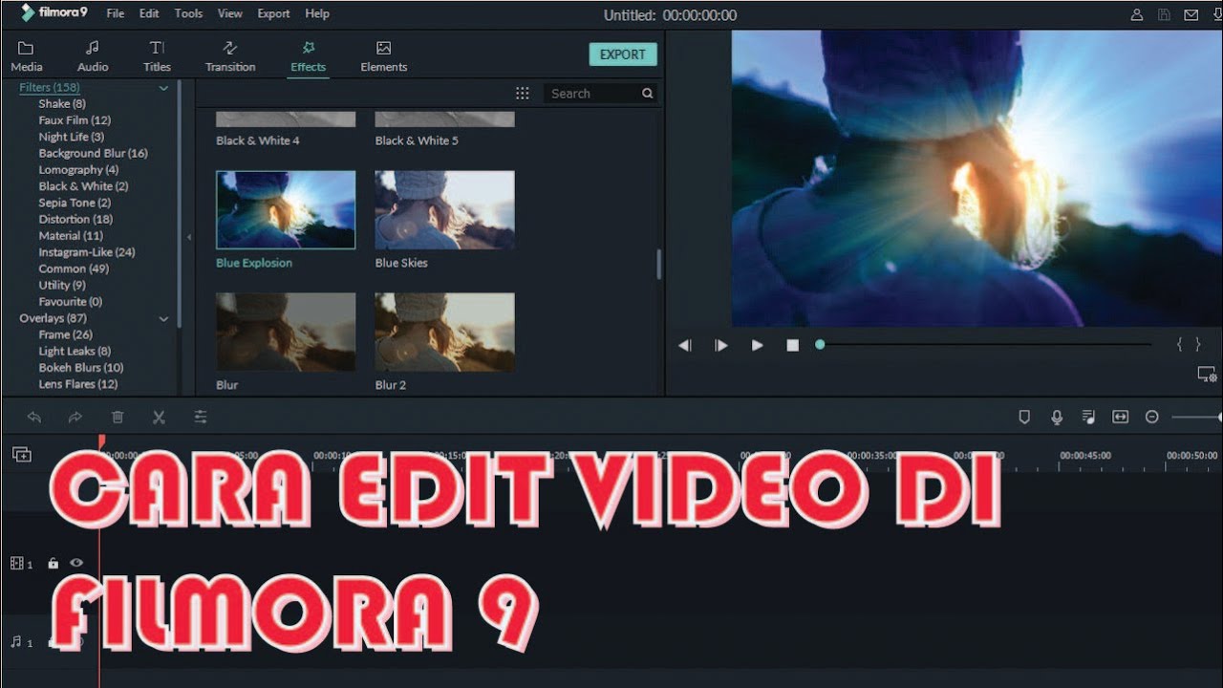Toggle the grid view icon

pyautogui.click(x=522, y=94)
